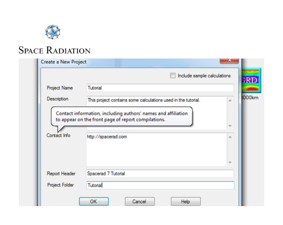Click the 3000km label under GRD image
The height and width of the screenshot is (225, 283).
pyautogui.click(x=250, y=98)
